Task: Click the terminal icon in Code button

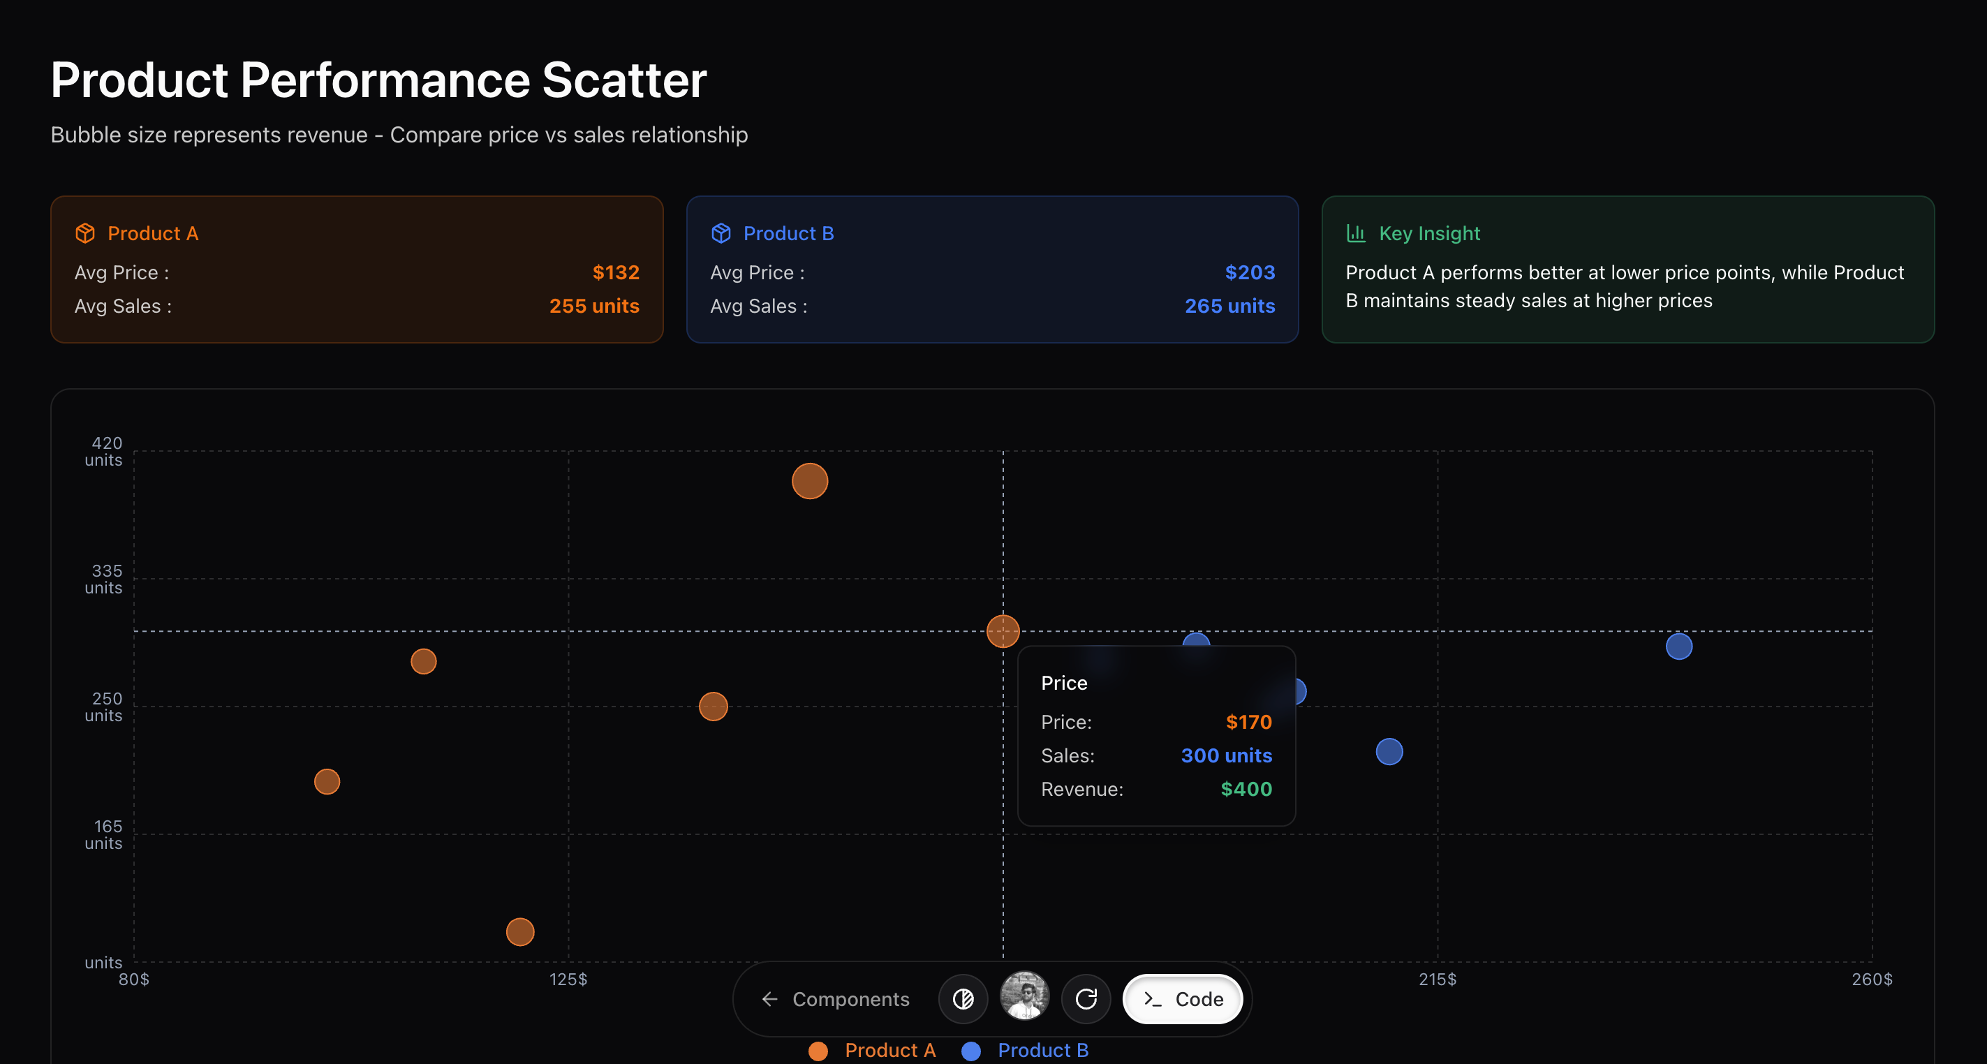Action: 1153,999
